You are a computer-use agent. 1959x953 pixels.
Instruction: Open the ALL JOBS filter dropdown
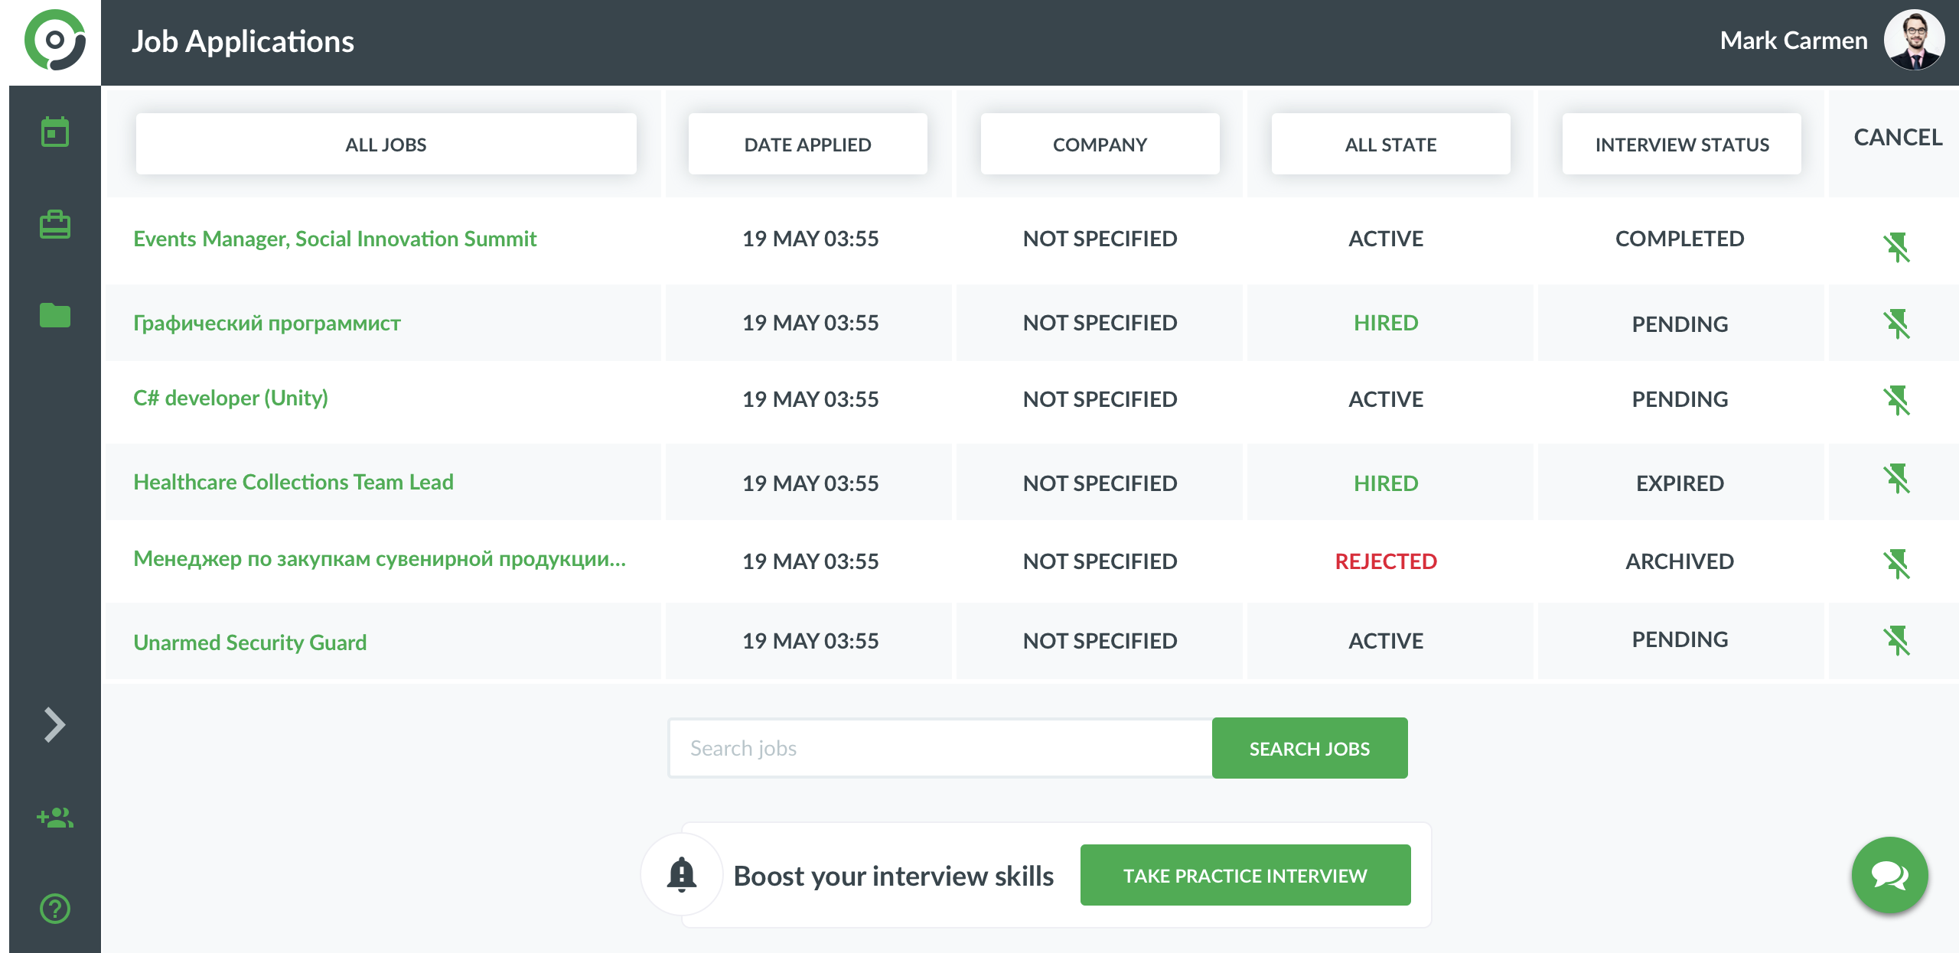tap(386, 145)
